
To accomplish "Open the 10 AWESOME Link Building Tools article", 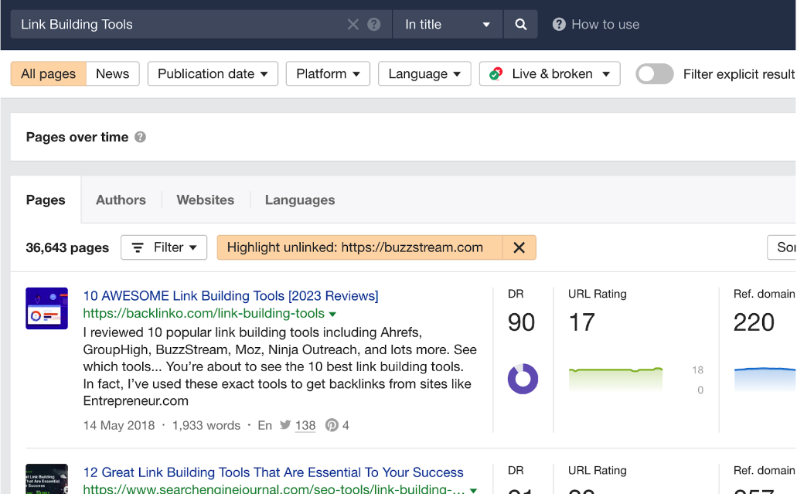I will (230, 295).
